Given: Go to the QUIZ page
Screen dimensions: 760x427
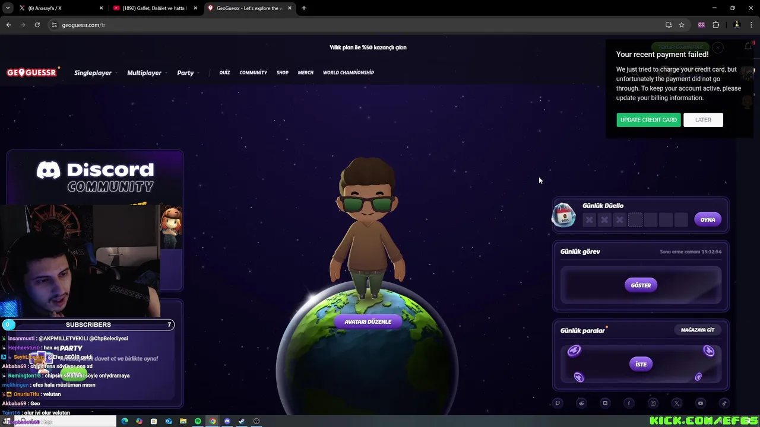Looking at the screenshot, I should click(224, 72).
